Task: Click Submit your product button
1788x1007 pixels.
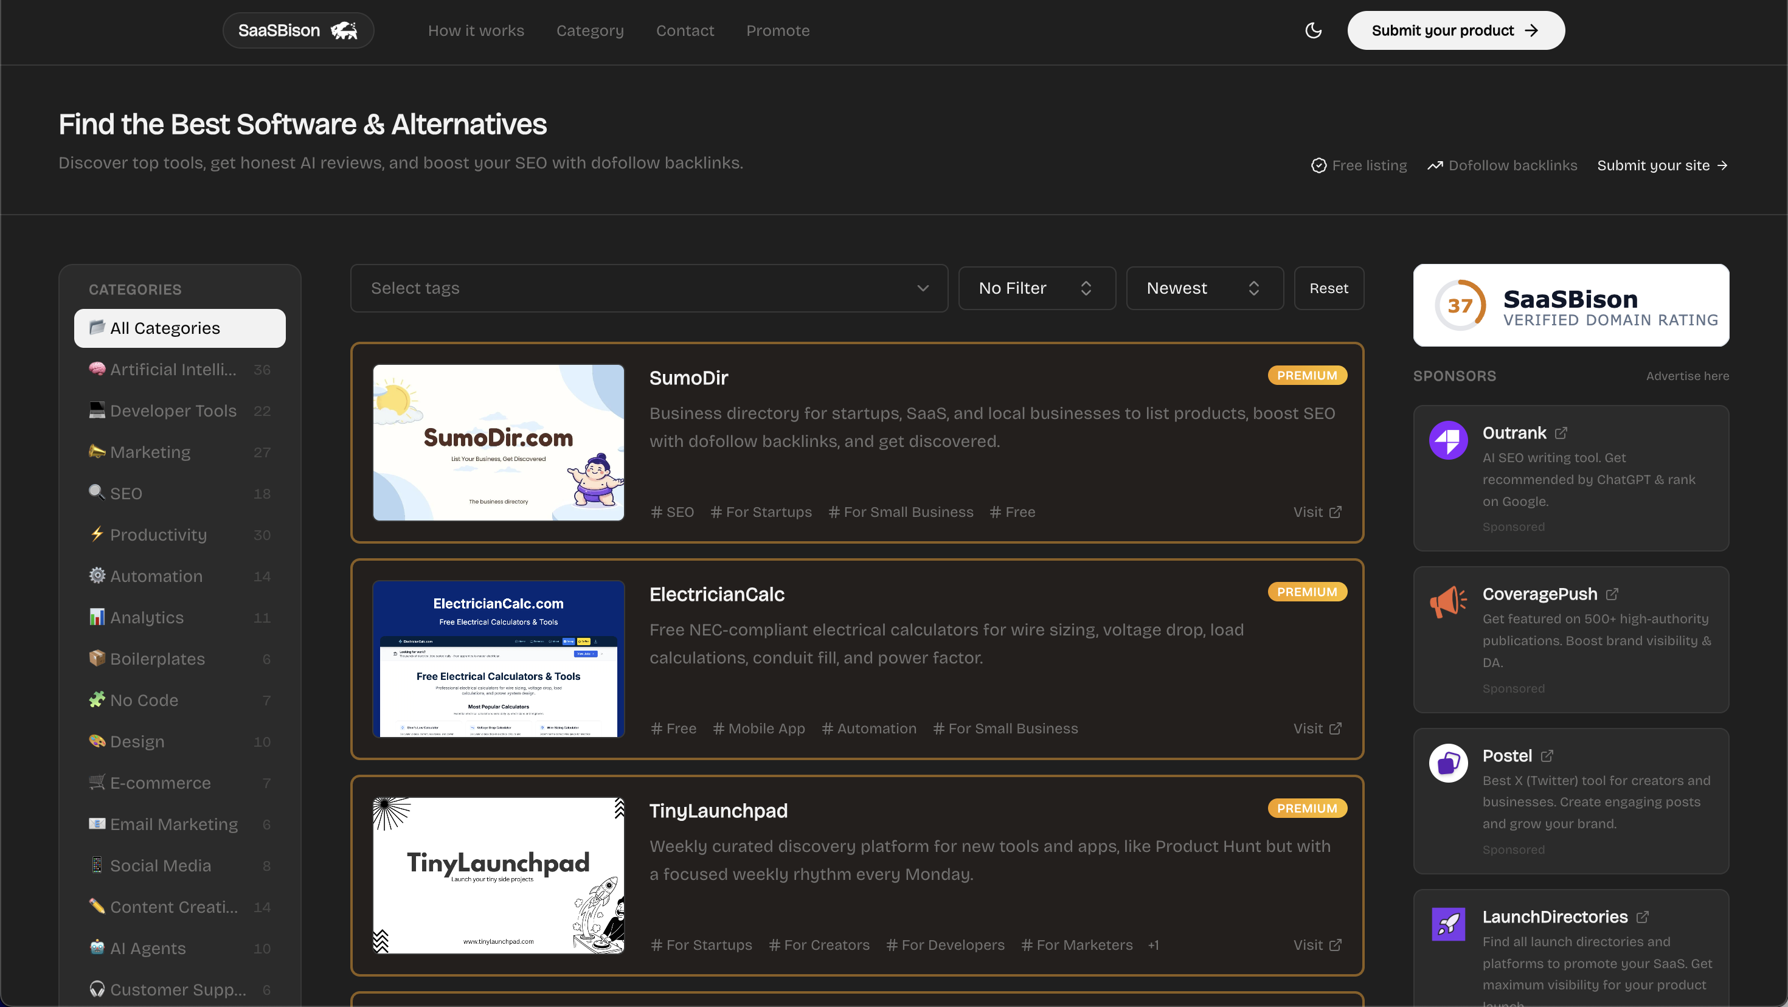Action: pyautogui.click(x=1456, y=30)
